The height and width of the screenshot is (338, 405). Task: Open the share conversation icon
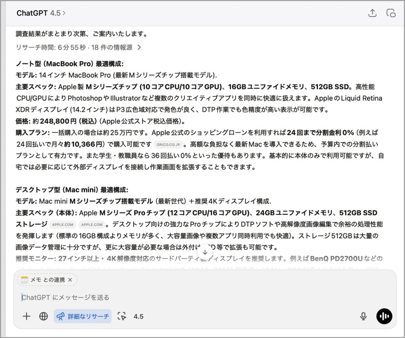coord(372,13)
